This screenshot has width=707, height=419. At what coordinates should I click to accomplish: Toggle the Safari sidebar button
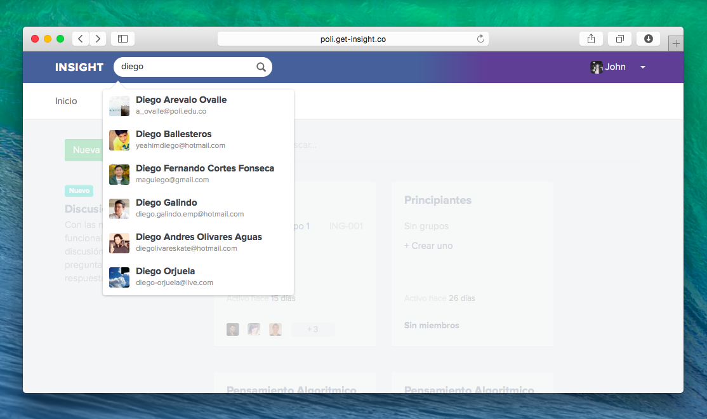(122, 39)
